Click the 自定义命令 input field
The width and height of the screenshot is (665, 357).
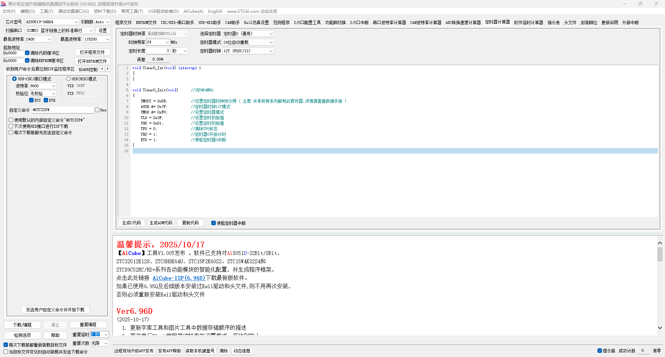[63, 110]
